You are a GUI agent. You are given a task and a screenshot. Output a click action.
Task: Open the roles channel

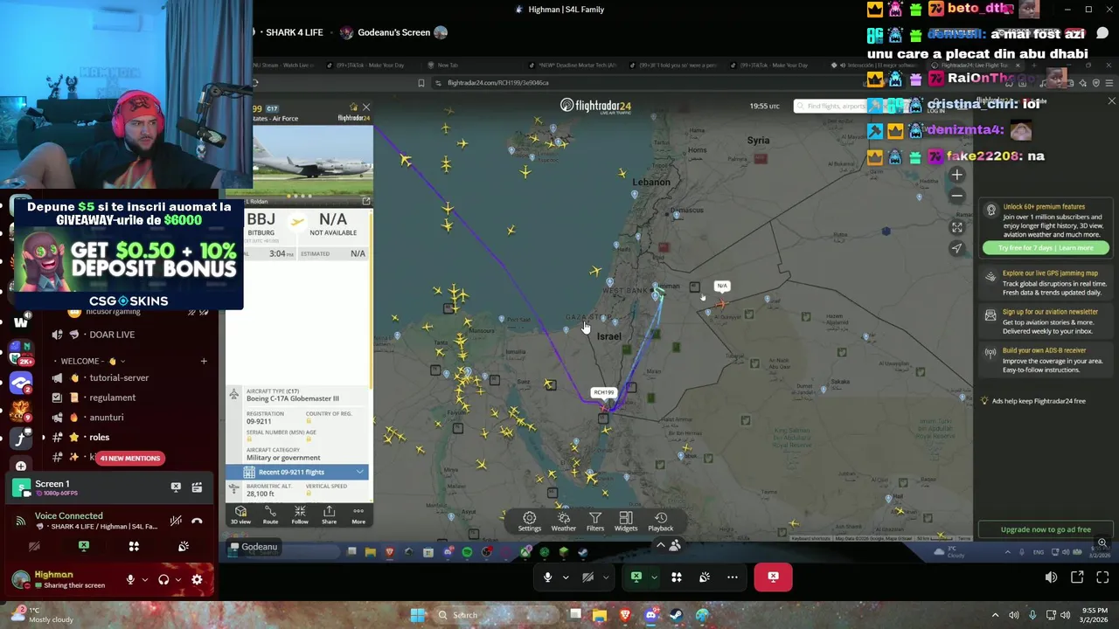99,437
